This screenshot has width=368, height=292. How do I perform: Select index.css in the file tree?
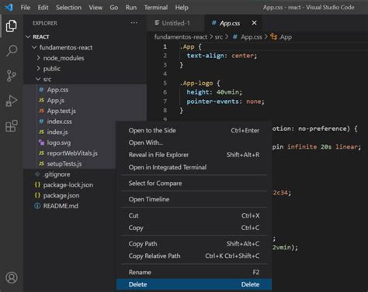(x=59, y=122)
